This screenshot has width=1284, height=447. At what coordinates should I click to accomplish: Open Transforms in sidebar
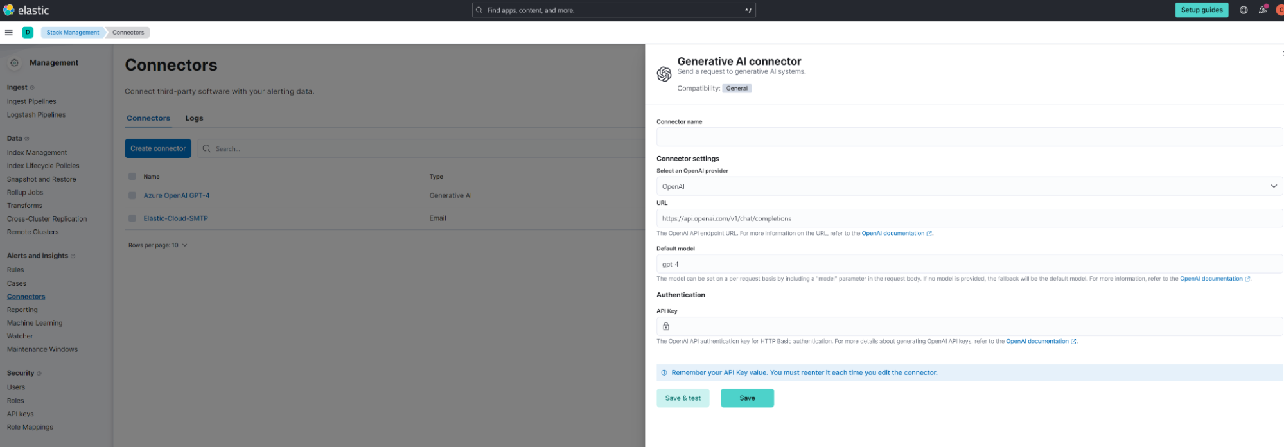(24, 206)
